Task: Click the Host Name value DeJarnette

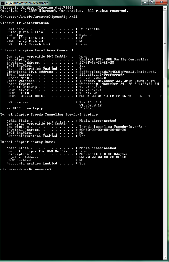Action: pyautogui.click(x=90, y=29)
